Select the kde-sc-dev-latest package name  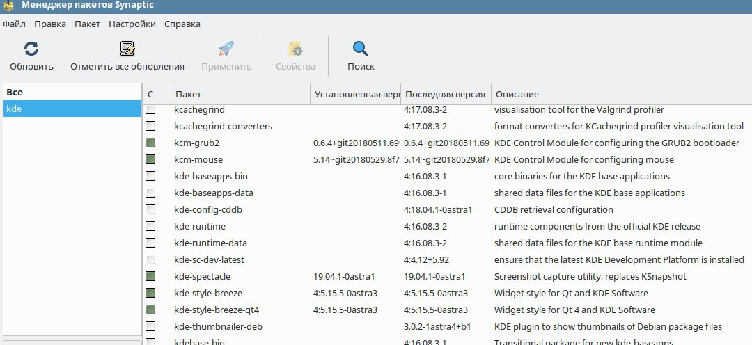[x=209, y=259]
